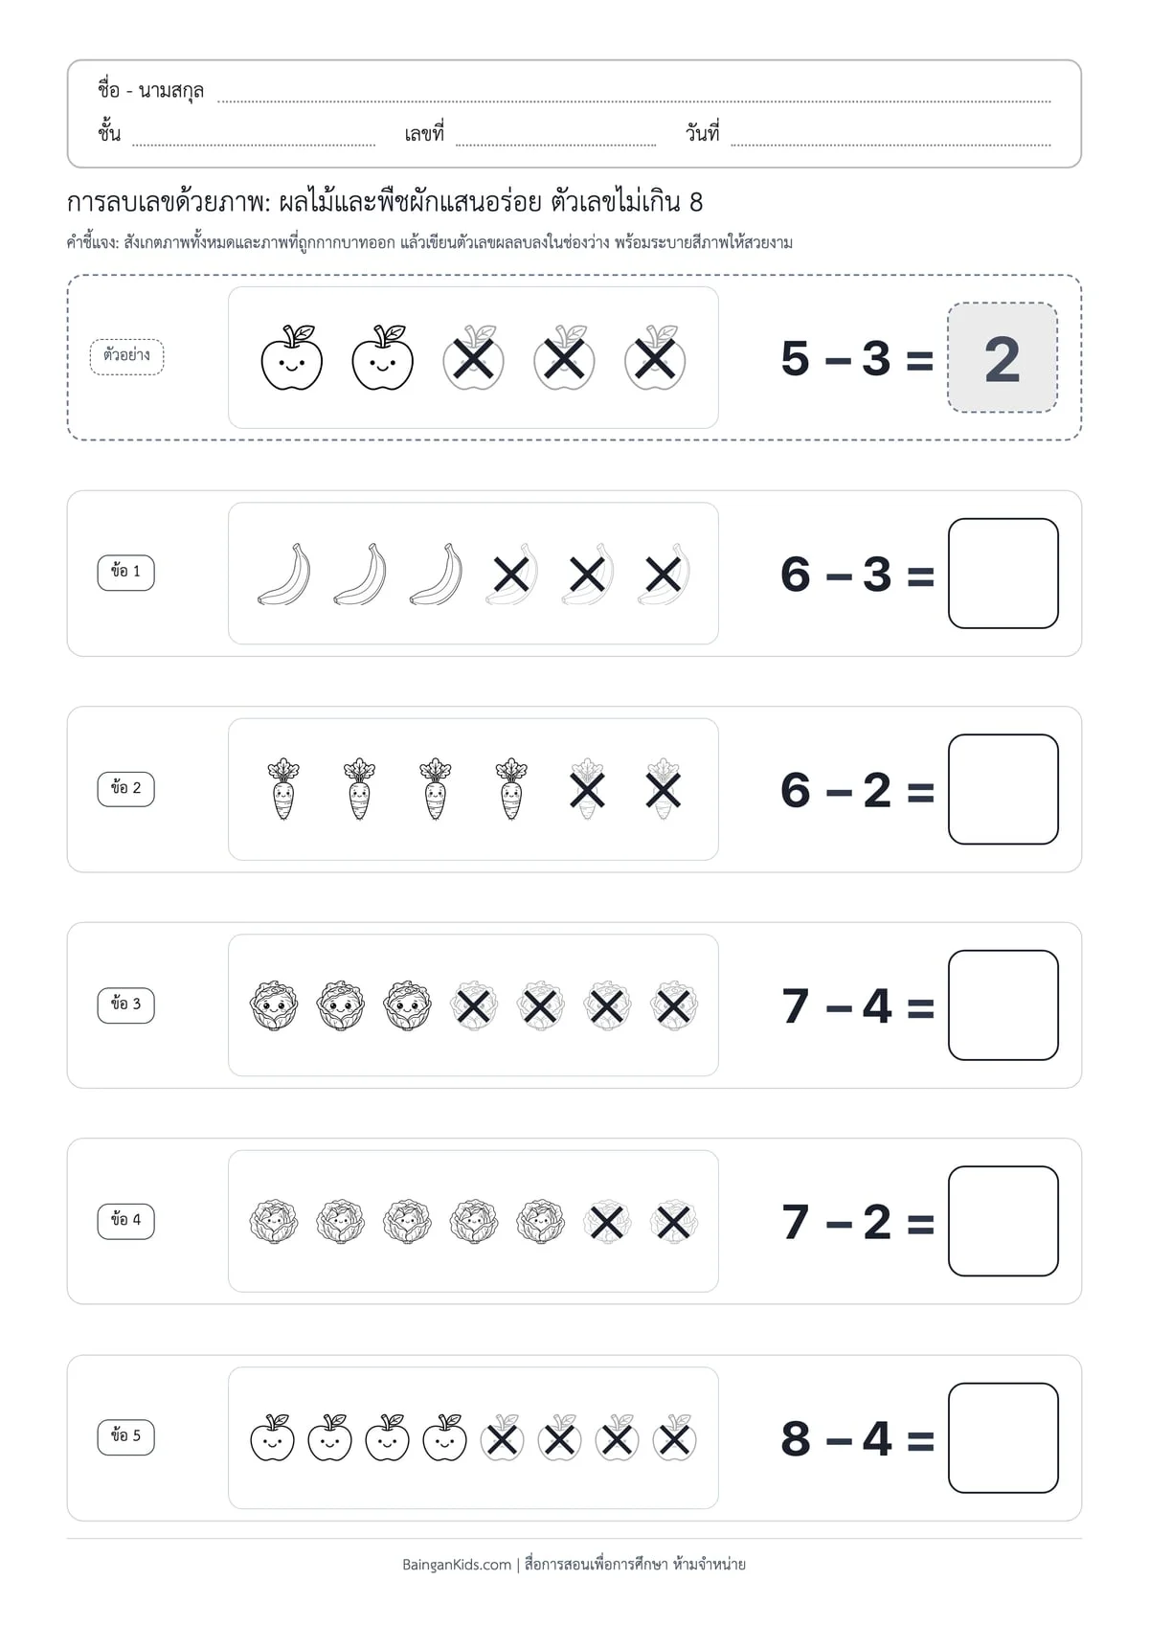Click the first lettuce in question 4
1149x1625 pixels.
click(x=274, y=1222)
